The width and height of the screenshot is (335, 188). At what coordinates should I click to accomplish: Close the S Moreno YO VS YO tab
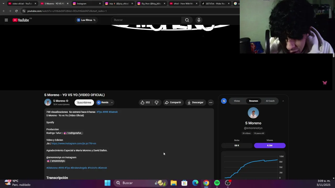[68, 4]
